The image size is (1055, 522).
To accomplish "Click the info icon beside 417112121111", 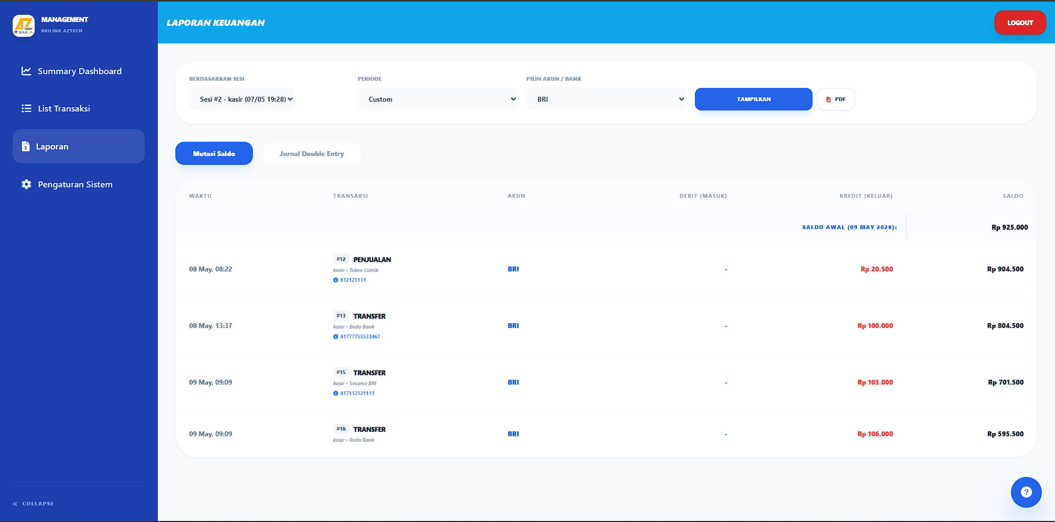I will [335, 393].
